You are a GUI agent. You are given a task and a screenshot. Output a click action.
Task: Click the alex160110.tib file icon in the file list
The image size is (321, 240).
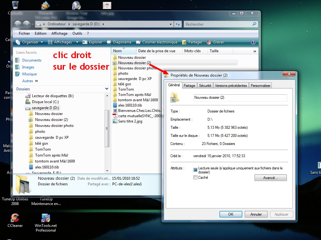click(x=115, y=105)
